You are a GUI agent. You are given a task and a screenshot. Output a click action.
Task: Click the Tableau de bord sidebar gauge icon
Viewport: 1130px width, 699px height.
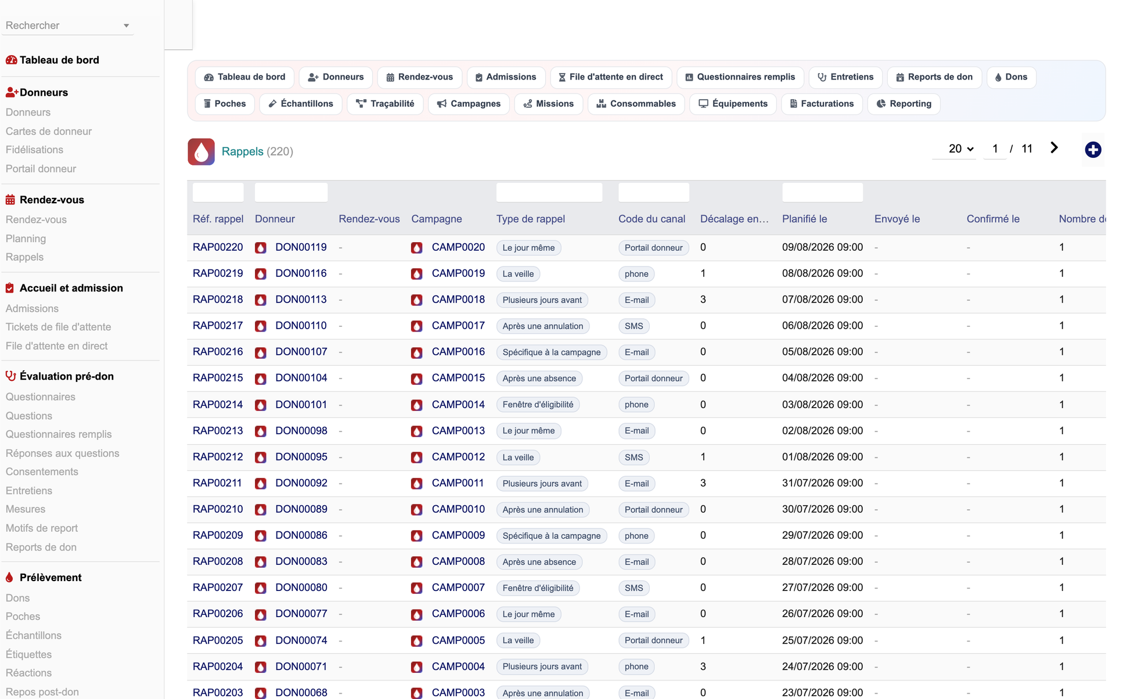pyautogui.click(x=11, y=60)
